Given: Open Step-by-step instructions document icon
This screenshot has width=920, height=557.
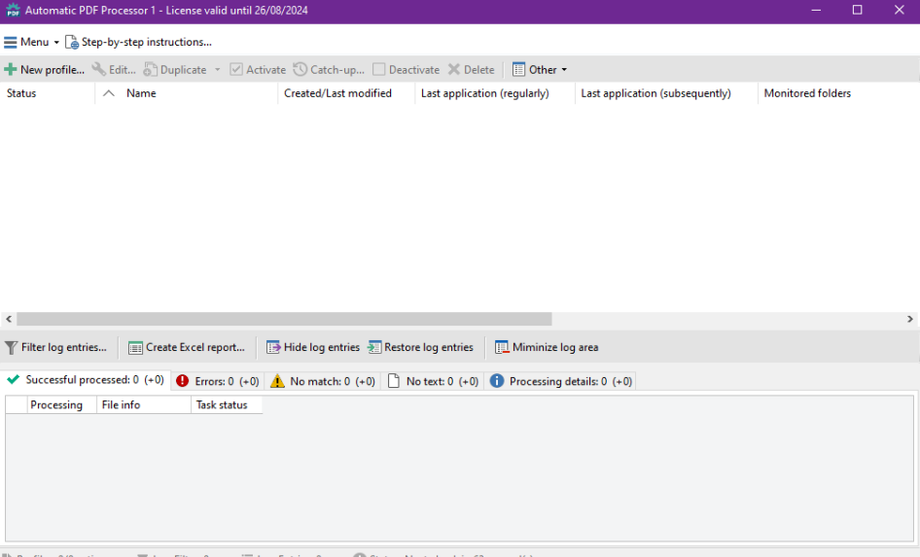Looking at the screenshot, I should pyautogui.click(x=72, y=42).
